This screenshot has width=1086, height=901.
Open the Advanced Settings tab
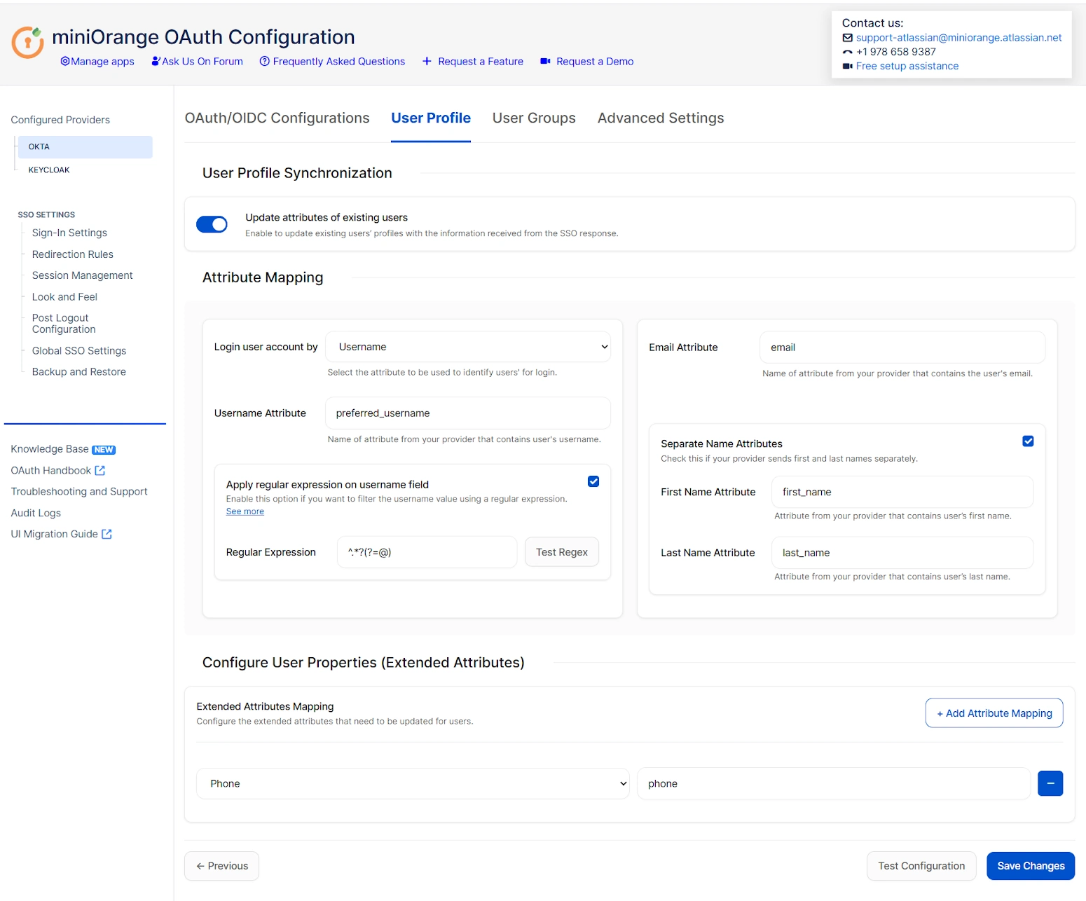(659, 118)
